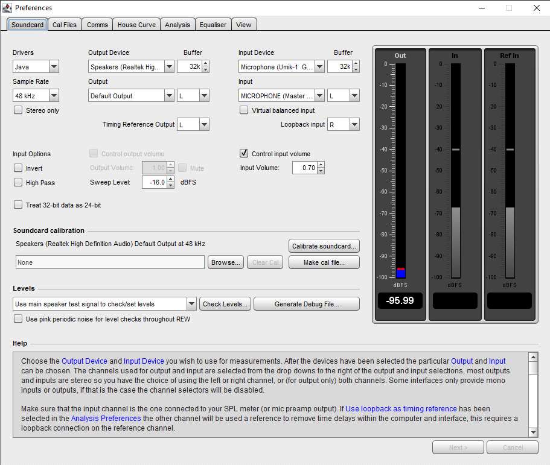Toggle the Invert input option
This screenshot has width=550, height=465.
[18, 168]
